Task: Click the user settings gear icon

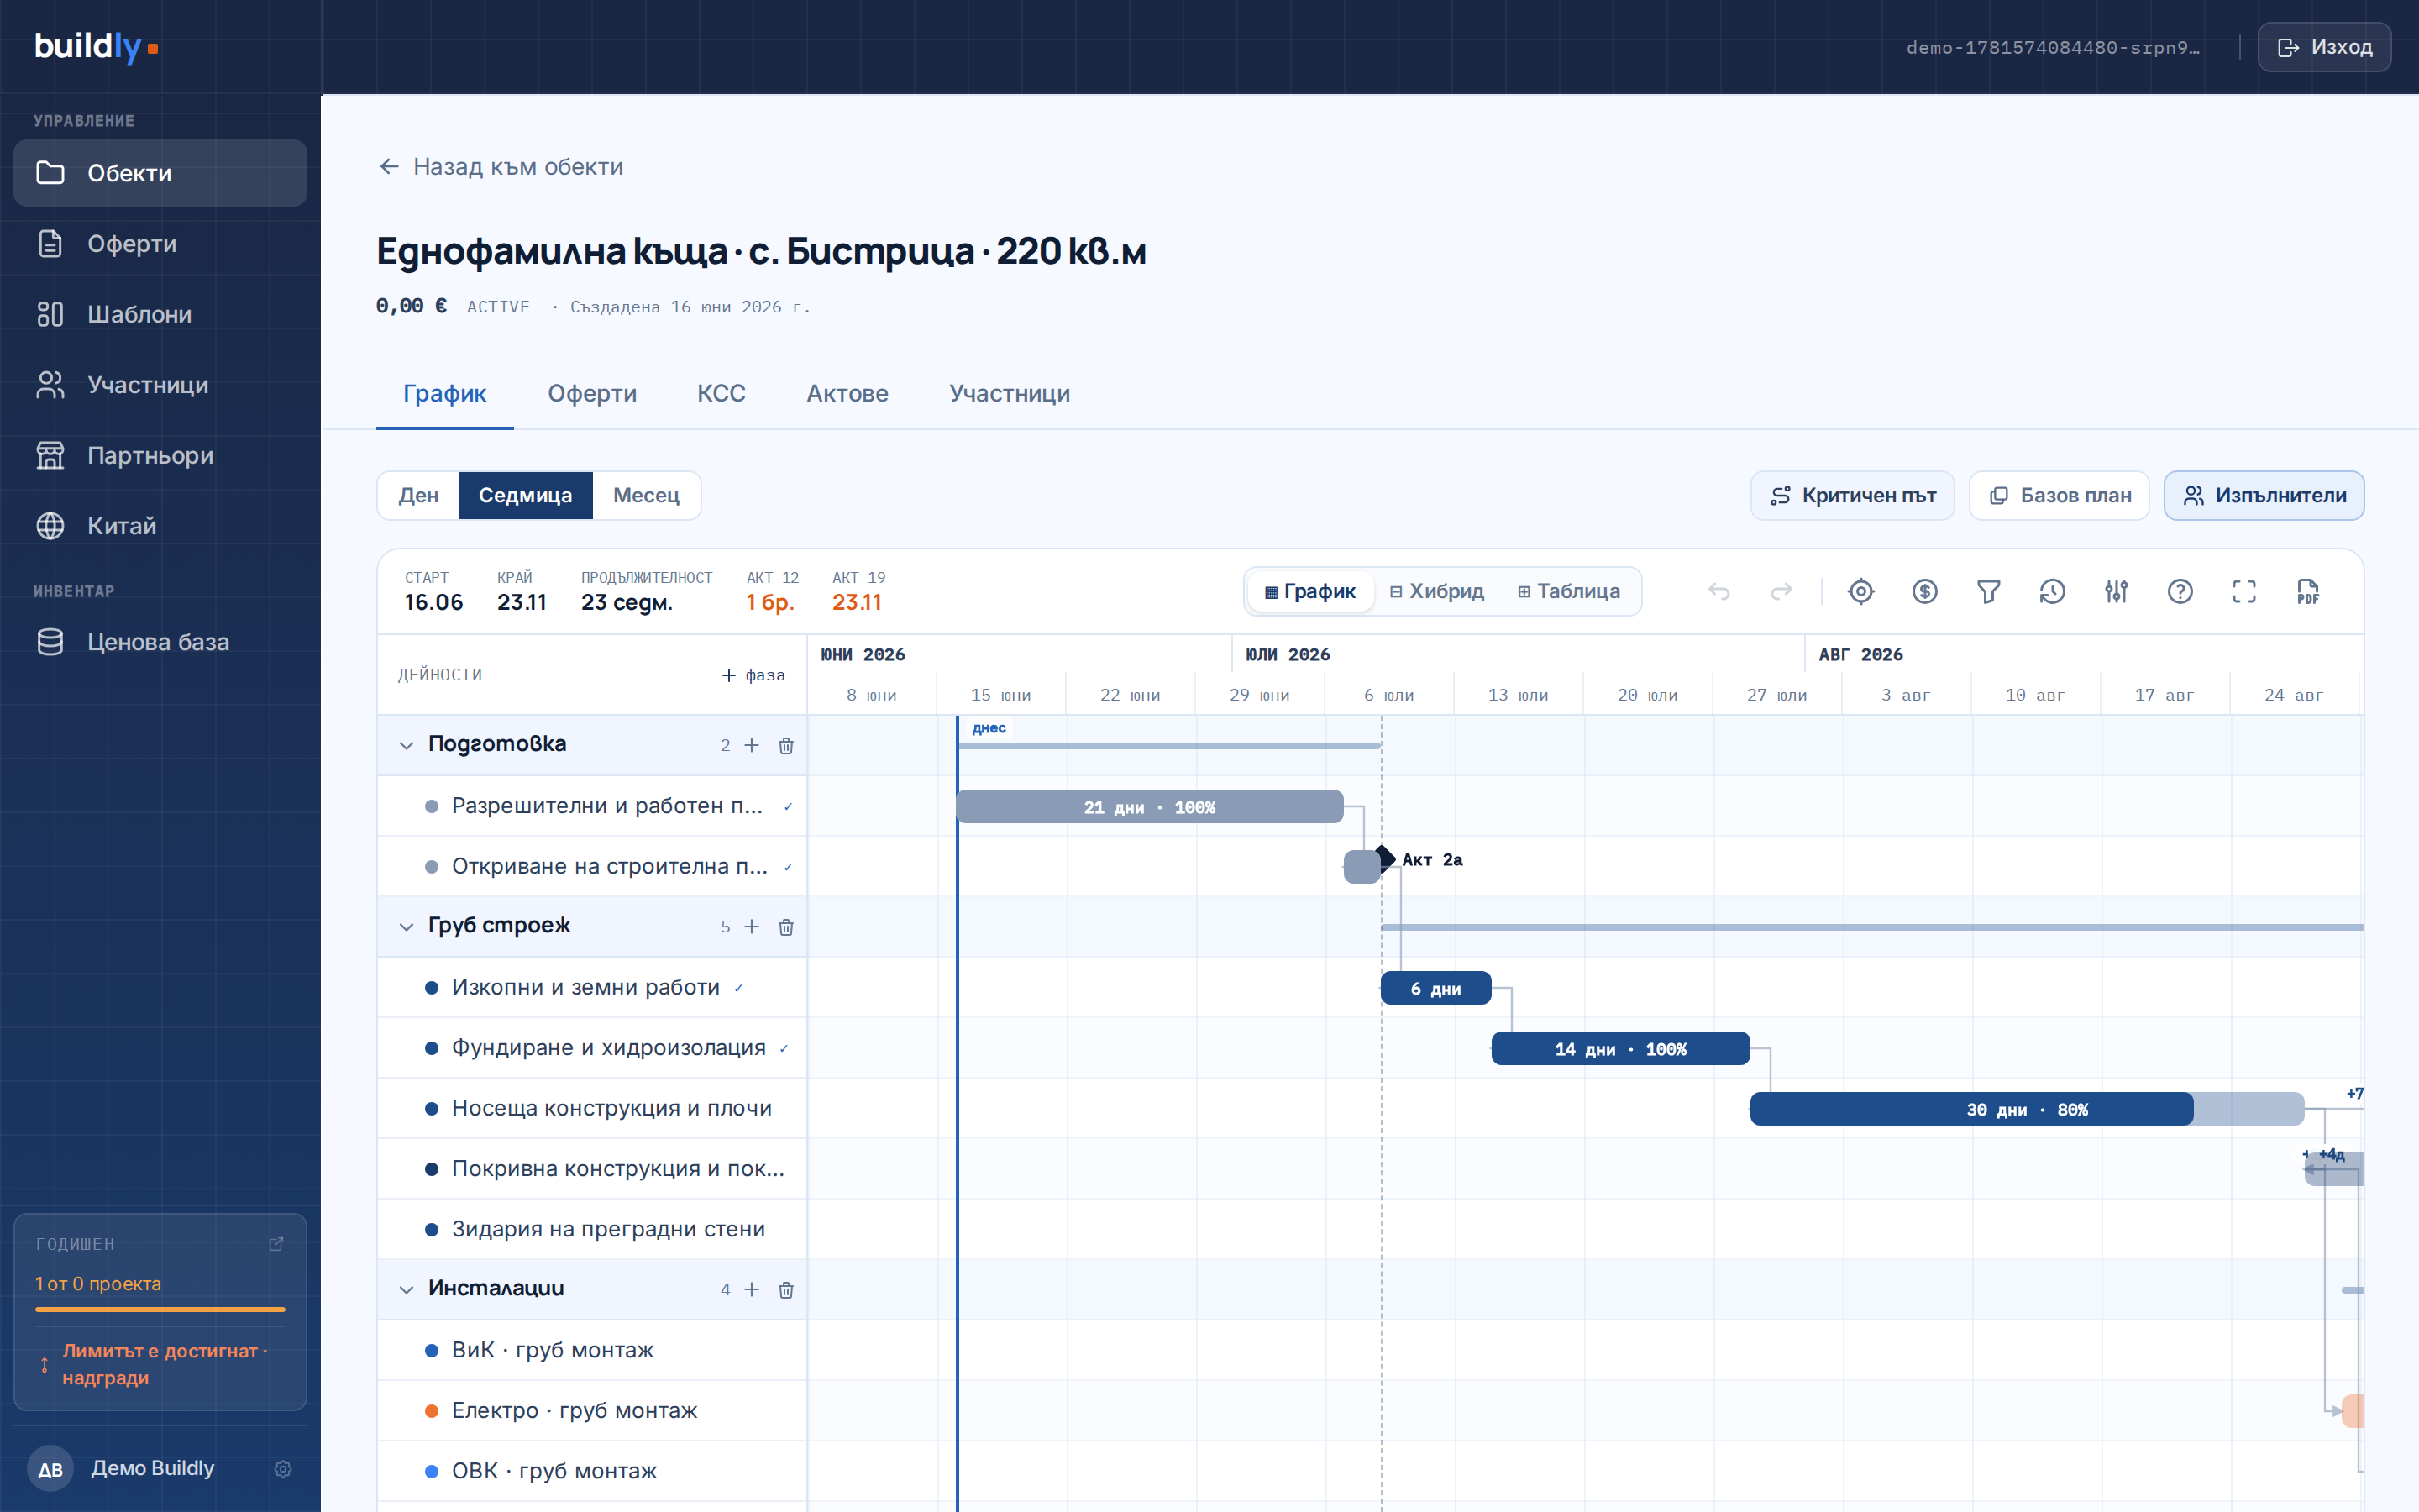Action: [x=283, y=1469]
